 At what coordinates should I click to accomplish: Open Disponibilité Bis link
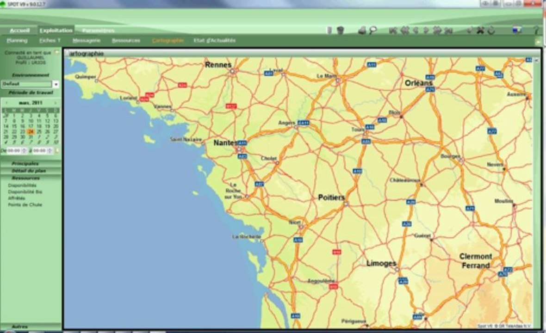tap(25, 192)
